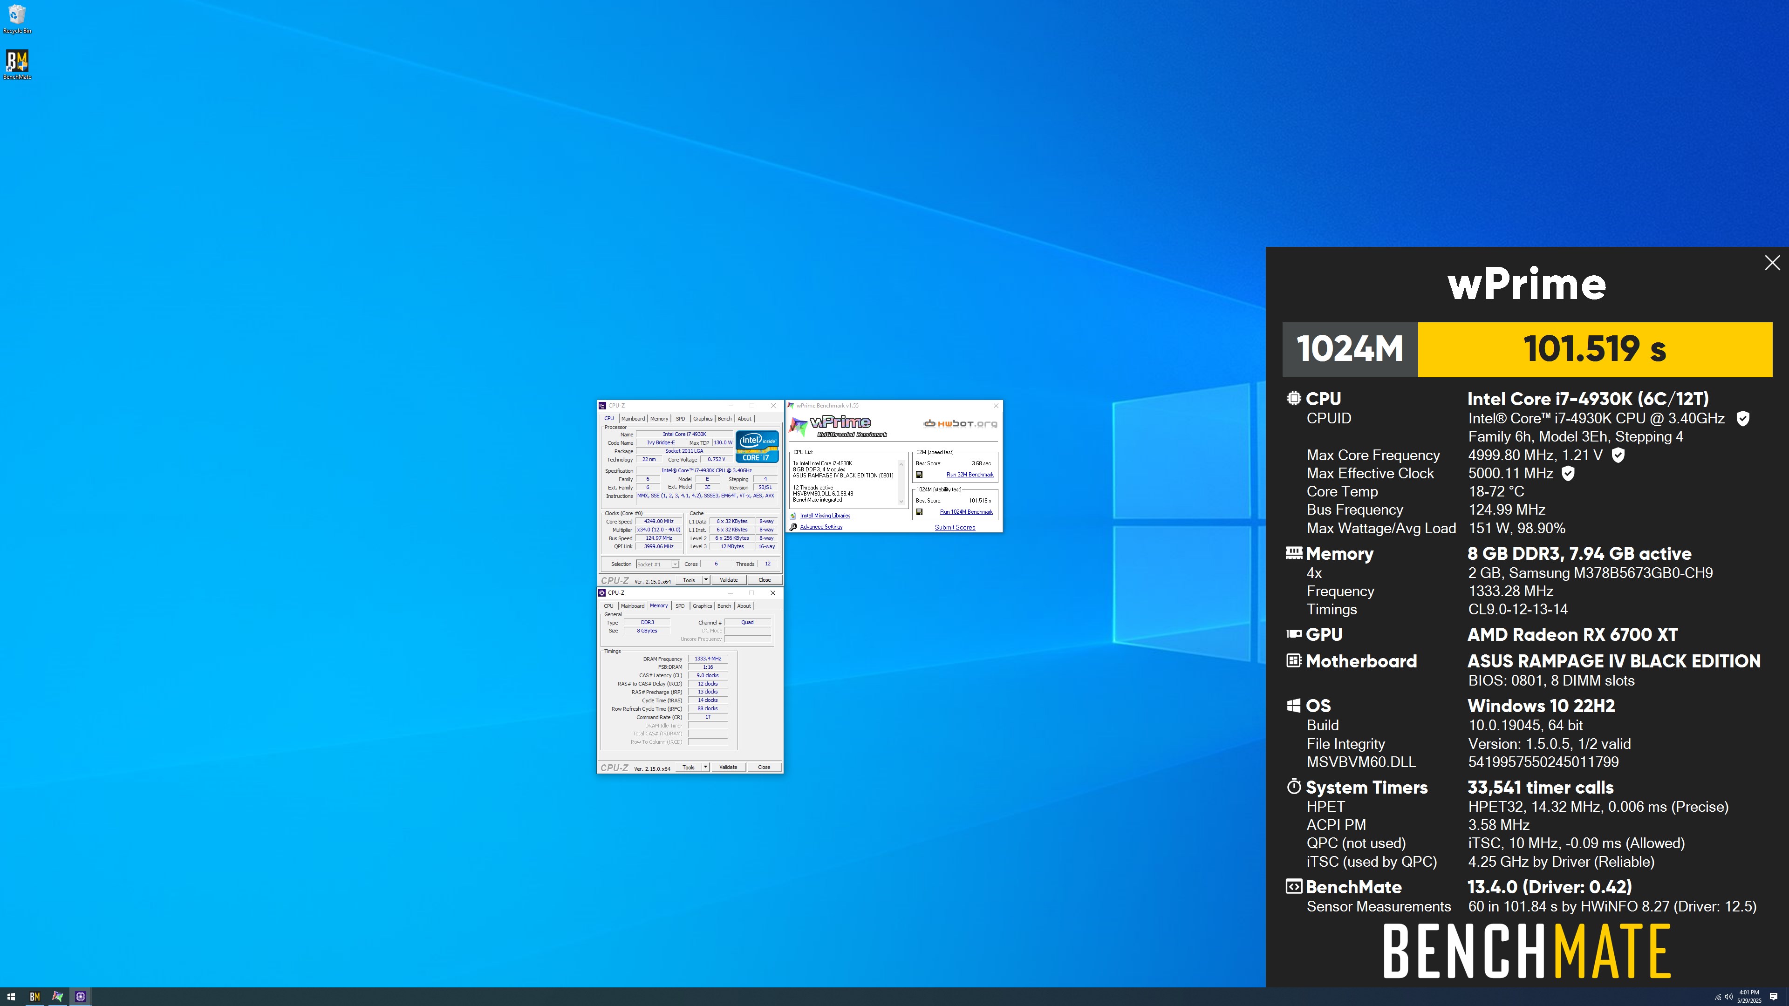Click the save floppy icon for 1024M test
Screen dimensions: 1789x1006
[x=919, y=512]
